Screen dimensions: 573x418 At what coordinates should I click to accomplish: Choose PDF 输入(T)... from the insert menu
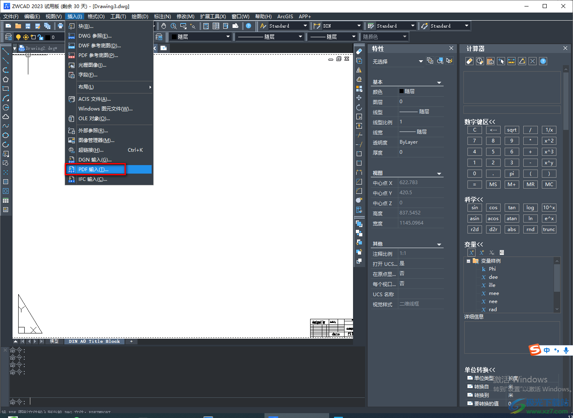click(109, 170)
